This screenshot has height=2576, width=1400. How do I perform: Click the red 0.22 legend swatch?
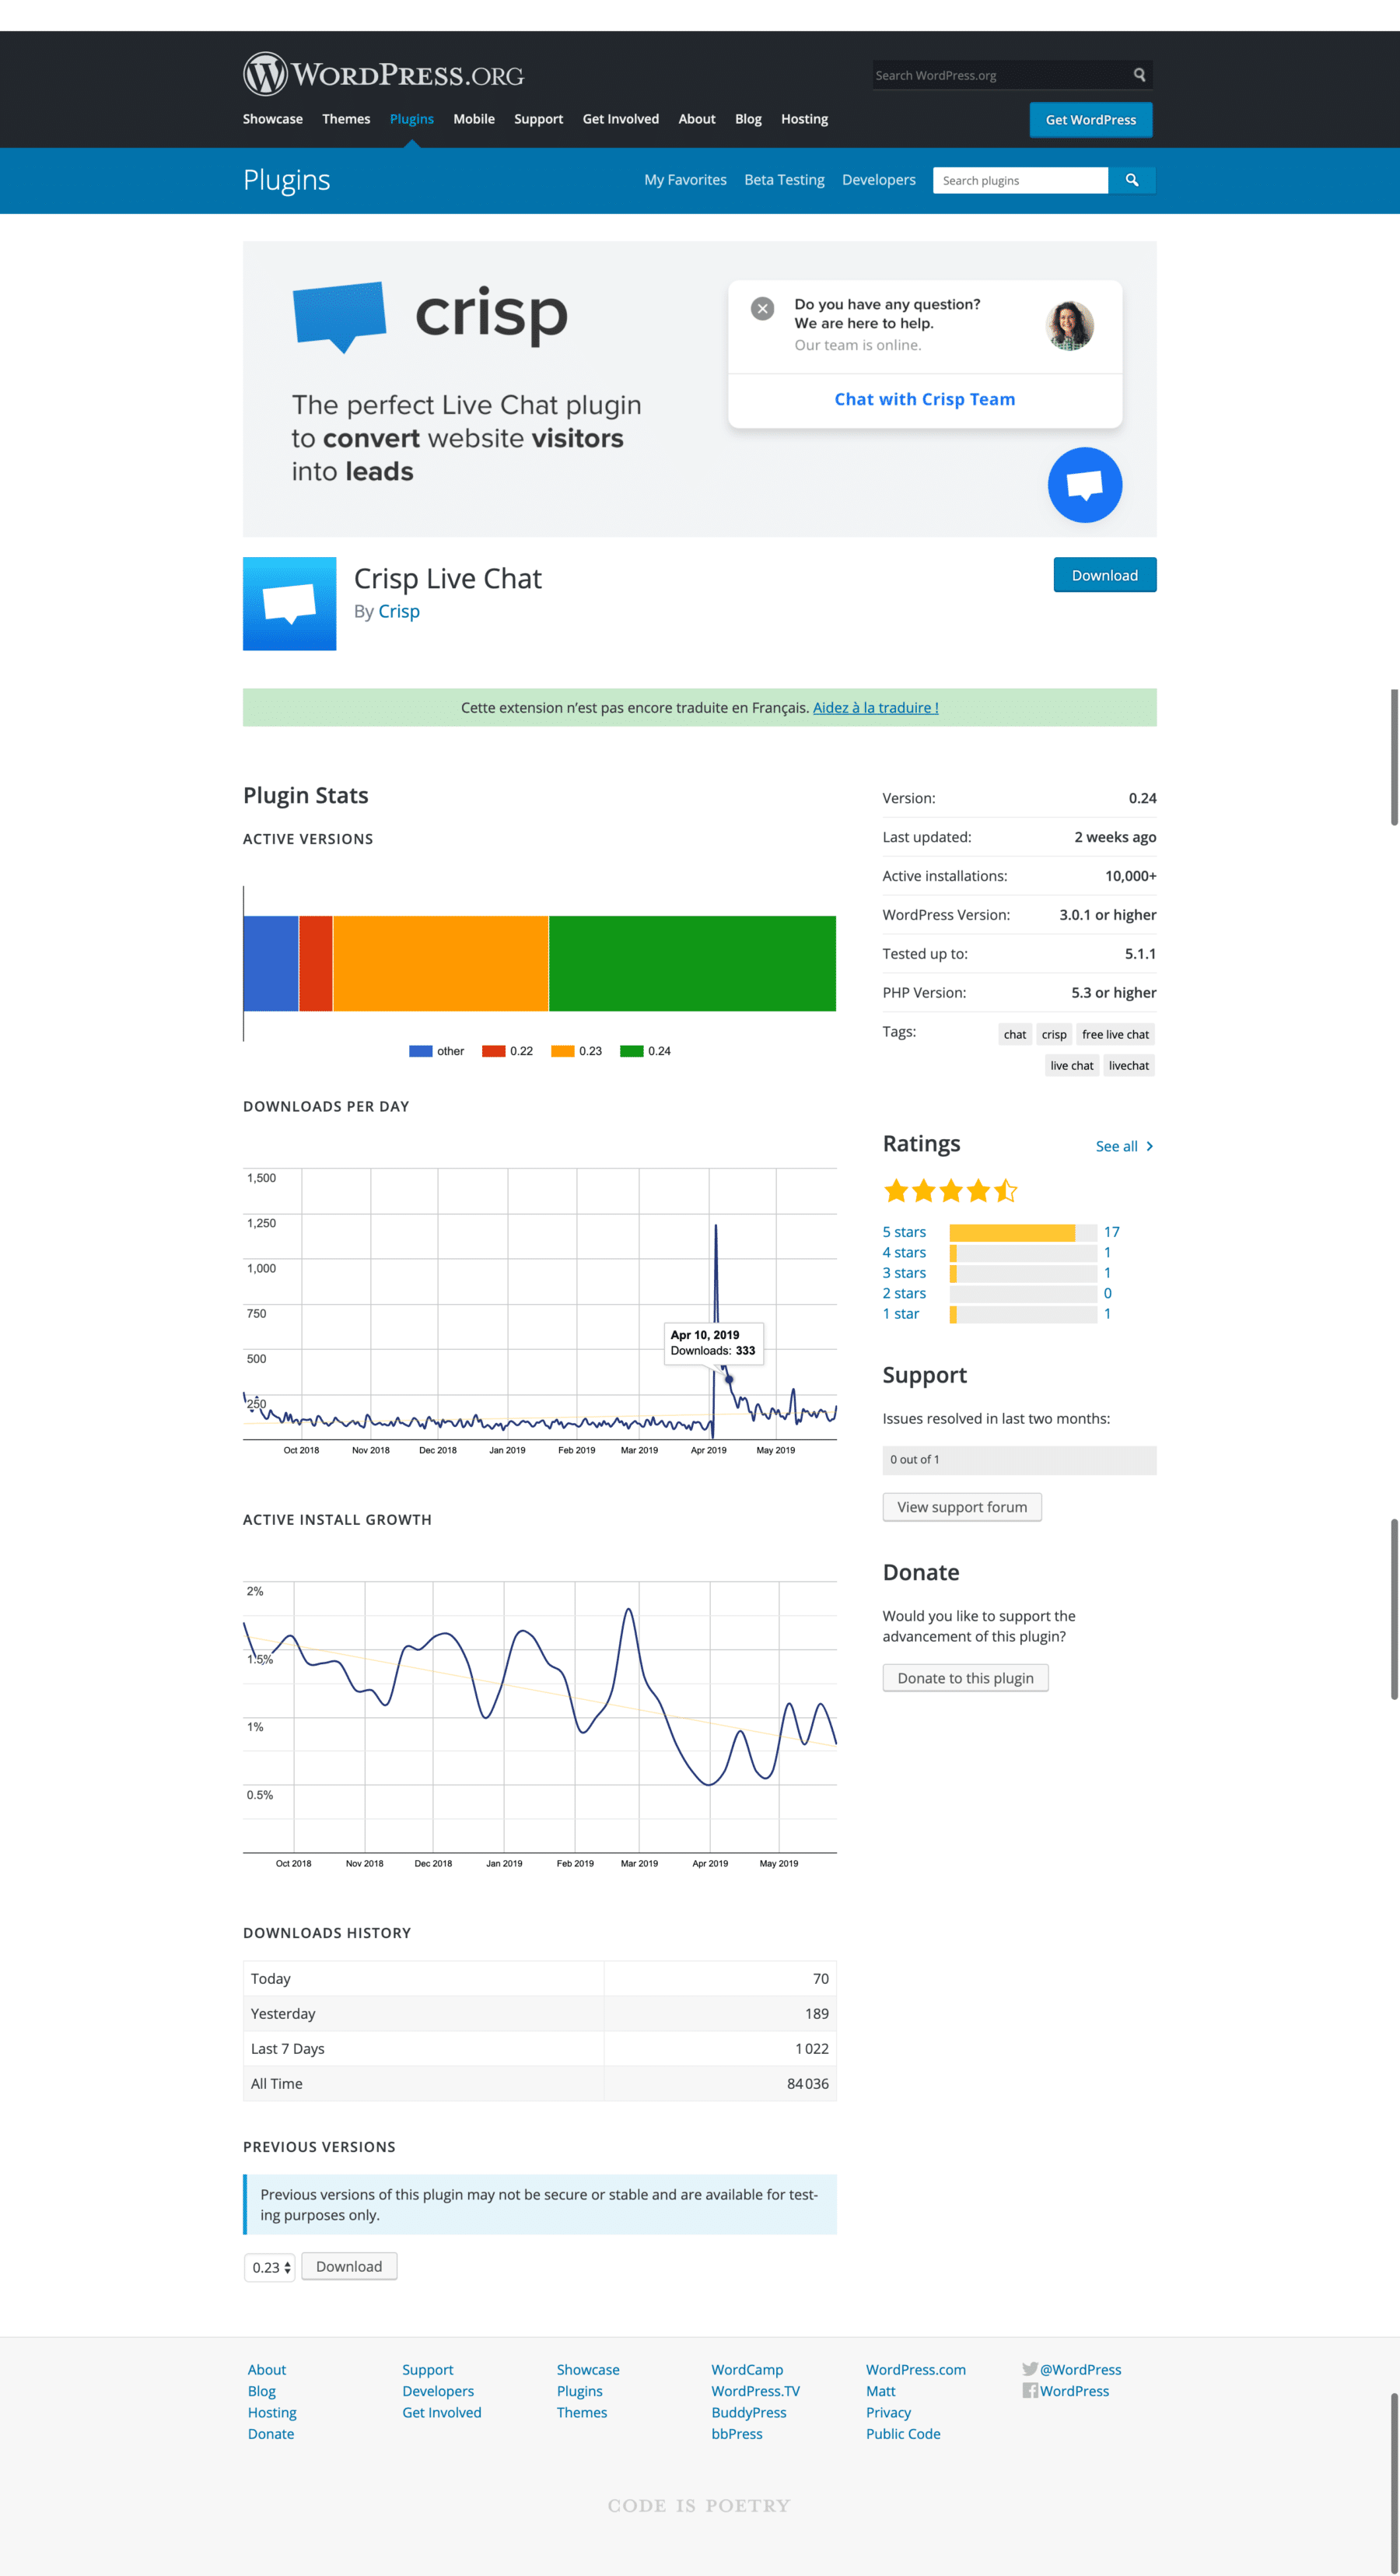click(x=494, y=1051)
